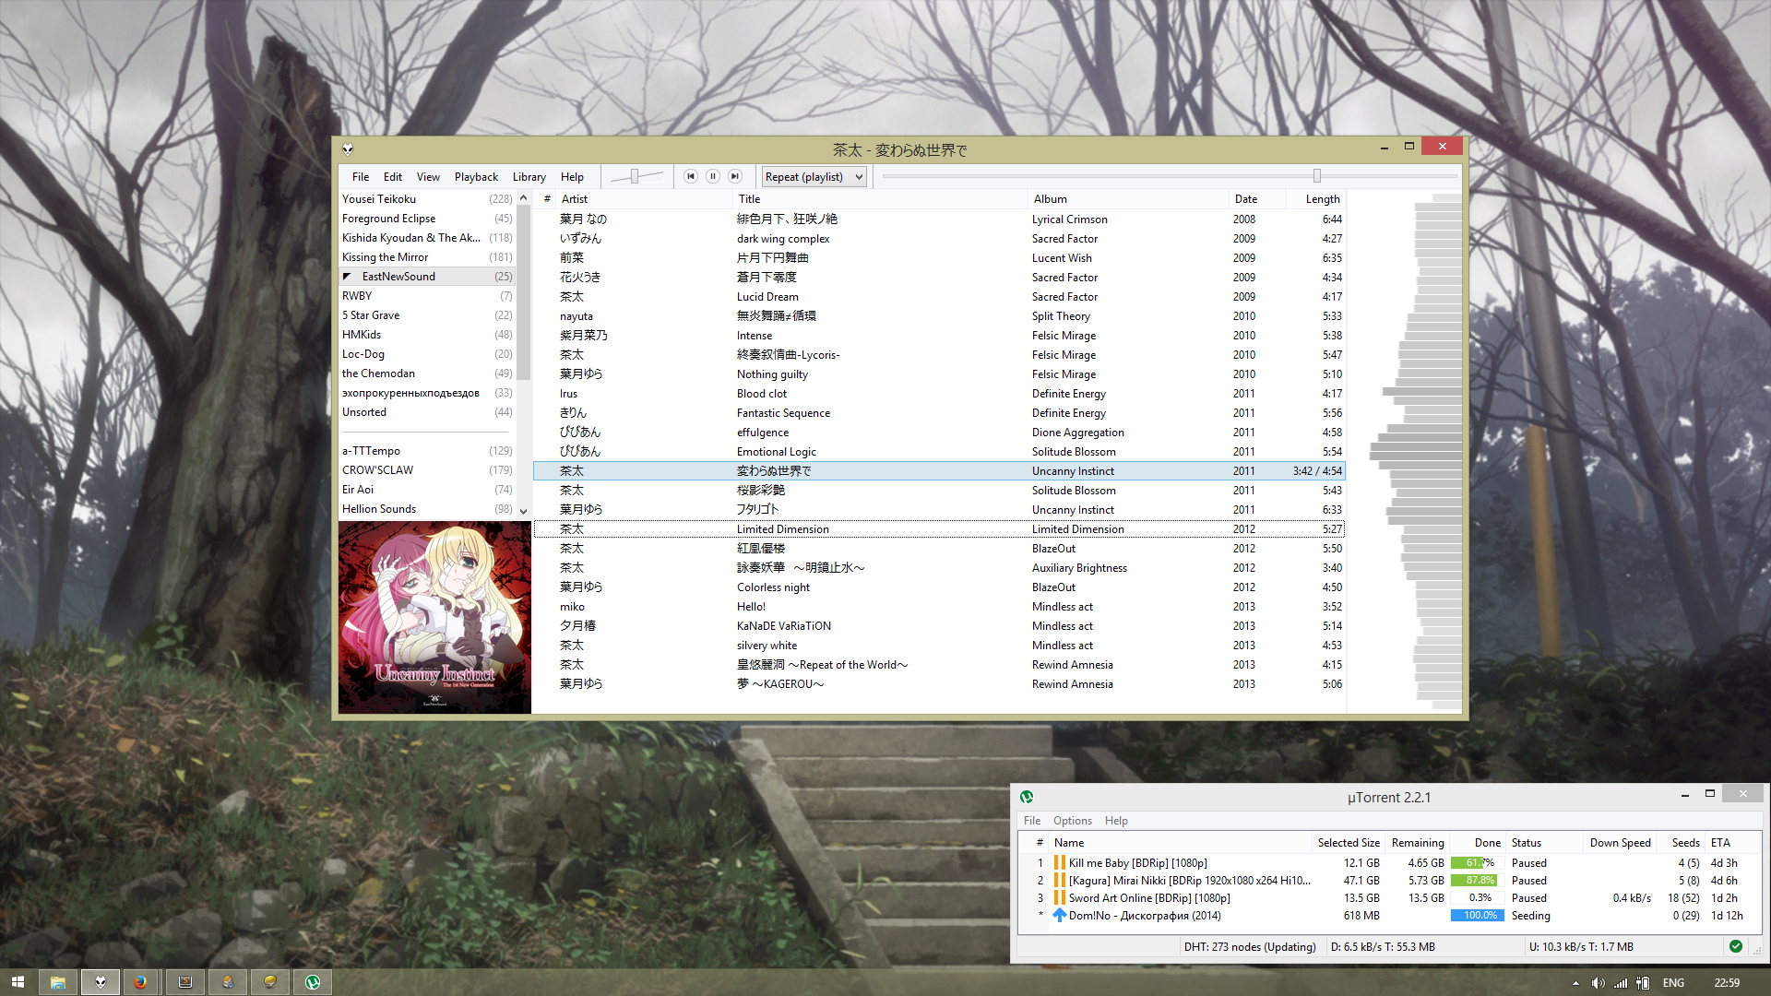The image size is (1771, 996).
Task: Click the Windows Start button
Action: click(18, 982)
